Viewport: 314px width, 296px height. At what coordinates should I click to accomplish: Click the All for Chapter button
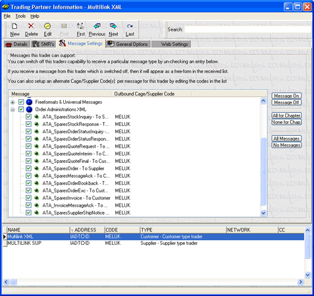[x=286, y=116]
